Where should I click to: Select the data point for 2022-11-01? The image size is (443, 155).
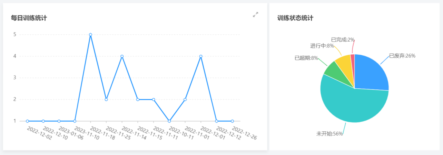tap(185, 99)
